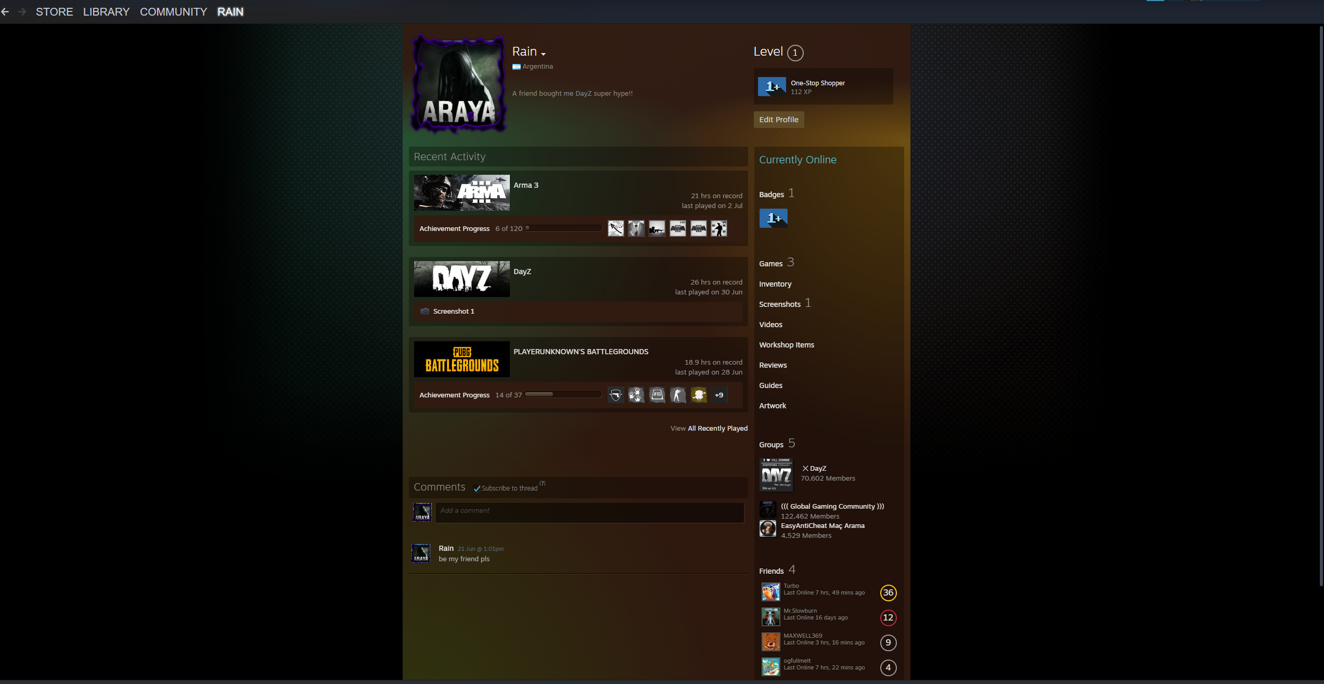Go forward with the right arrow
The width and height of the screenshot is (1324, 684).
point(21,11)
